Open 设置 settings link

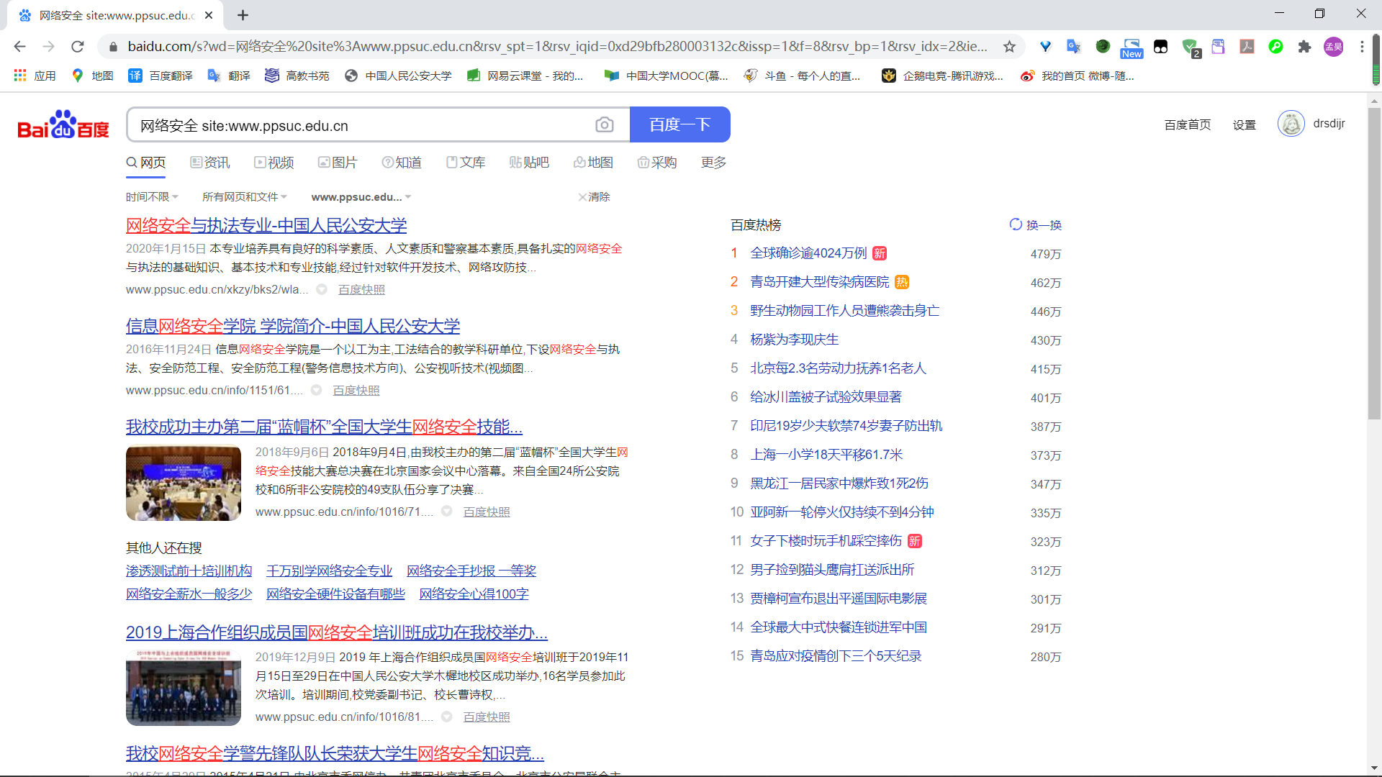(x=1245, y=125)
